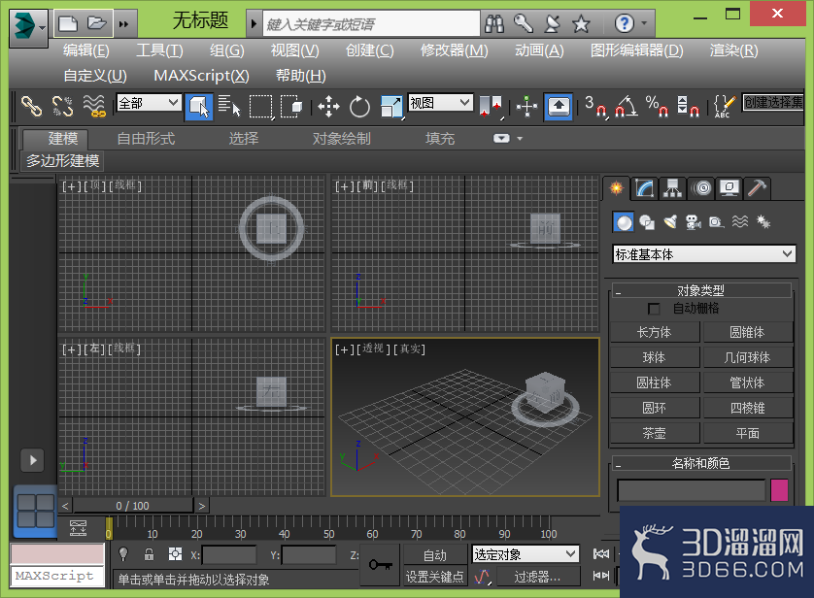Switch to the Utilities hammer tab
Screen dimensions: 814x598
pos(757,187)
